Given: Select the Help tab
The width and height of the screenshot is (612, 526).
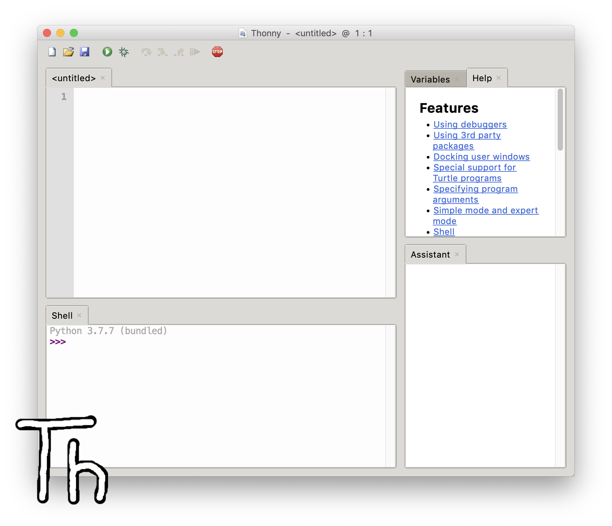Looking at the screenshot, I should tap(482, 78).
